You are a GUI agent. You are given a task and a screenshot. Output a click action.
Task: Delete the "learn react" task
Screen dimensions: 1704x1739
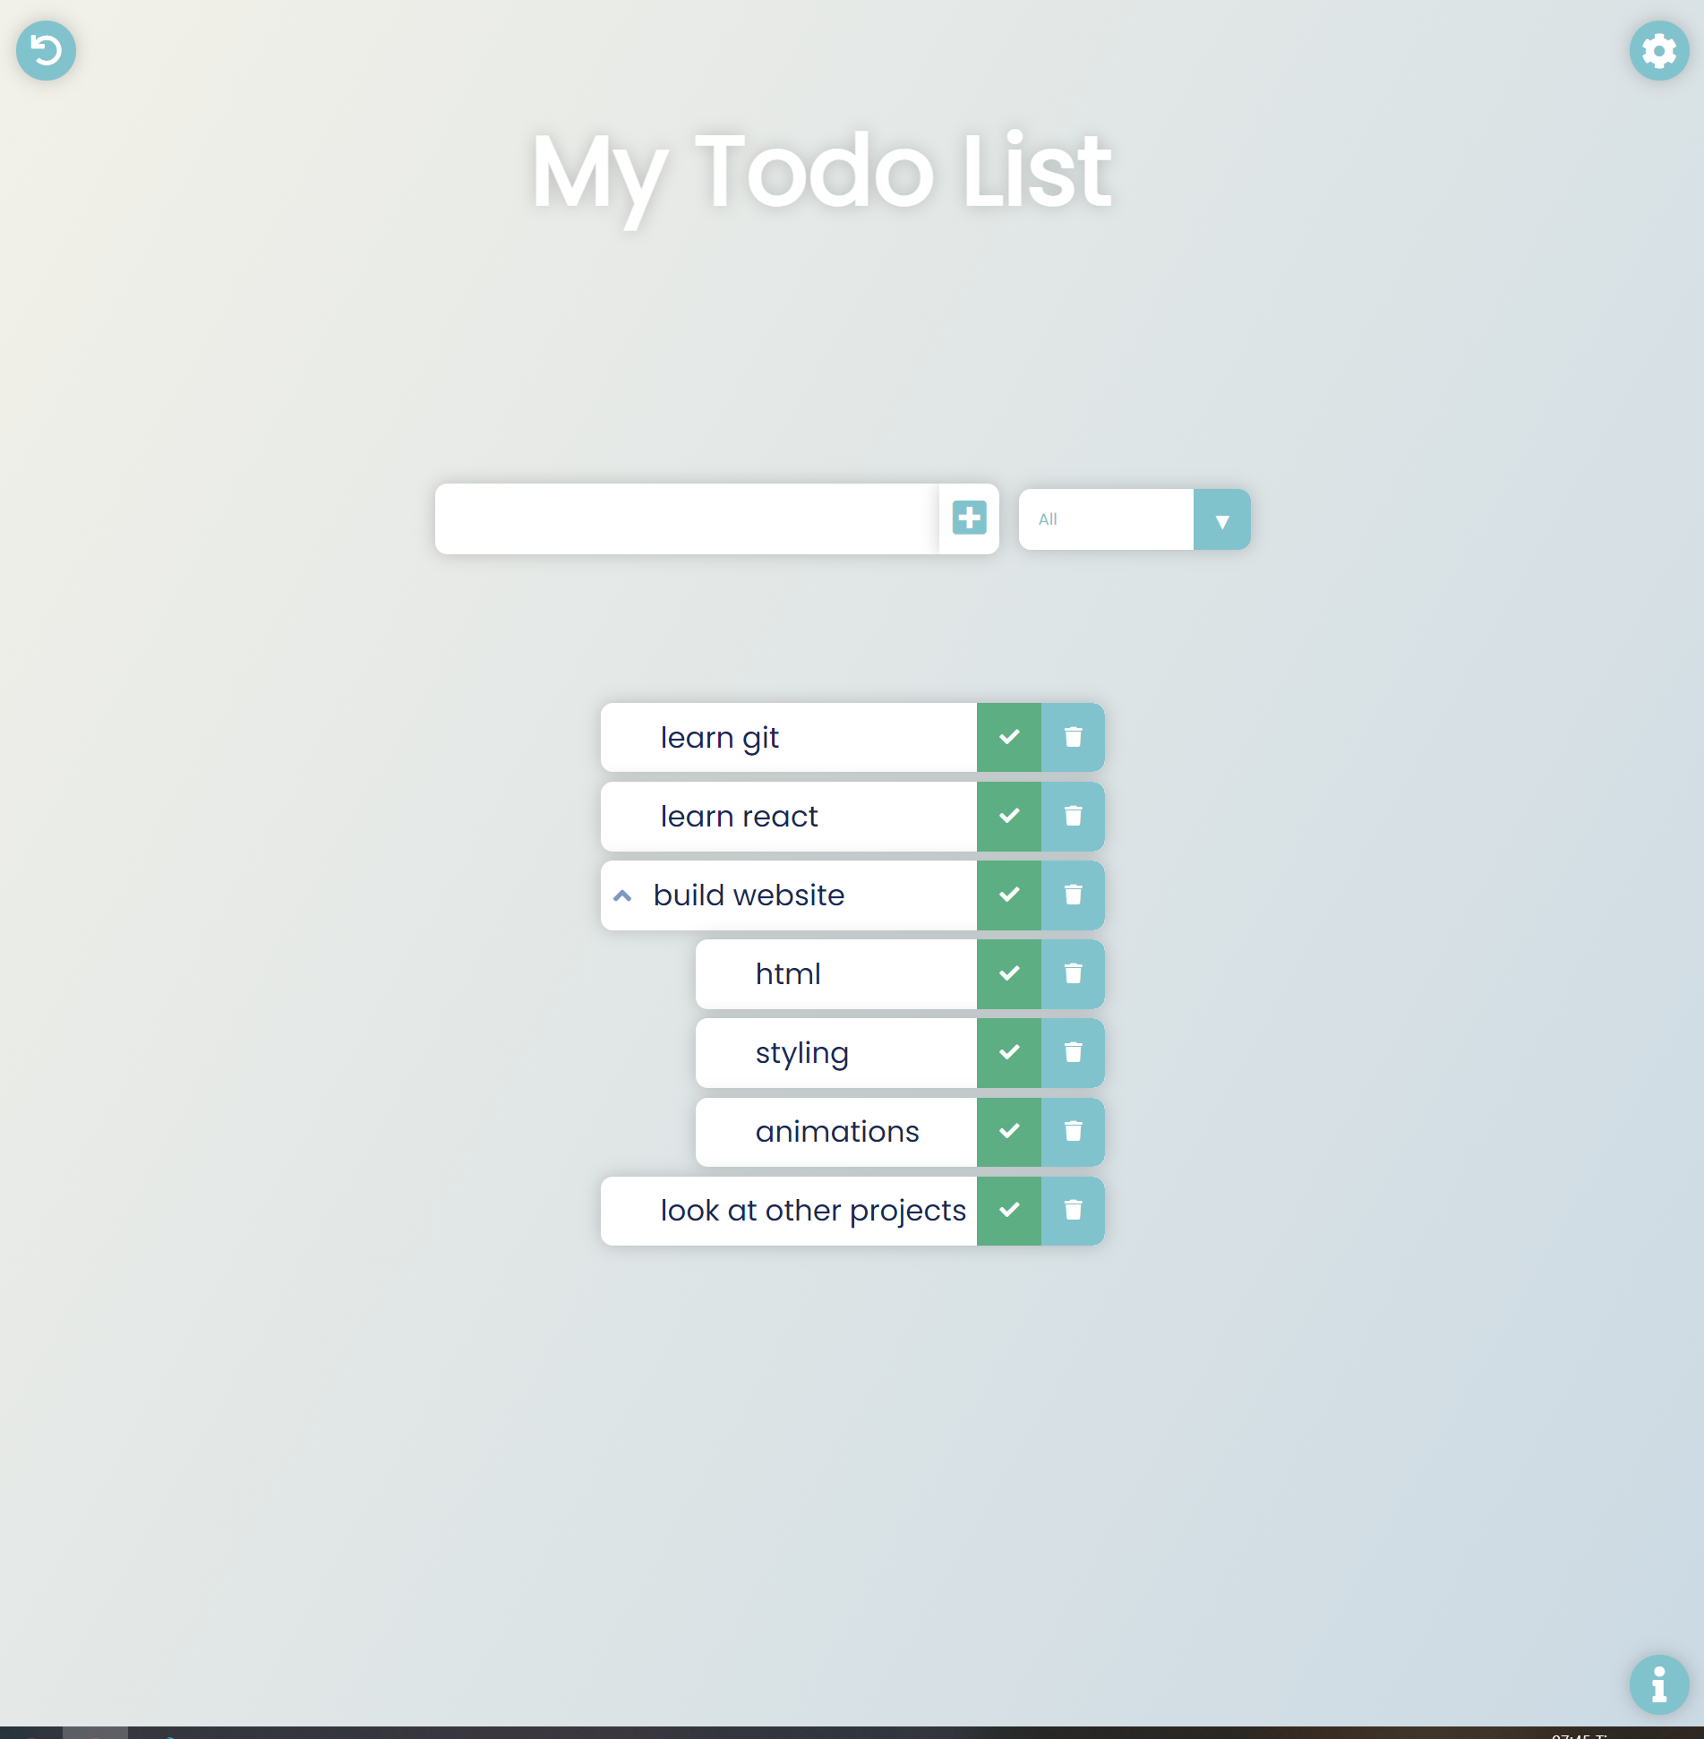pos(1072,816)
